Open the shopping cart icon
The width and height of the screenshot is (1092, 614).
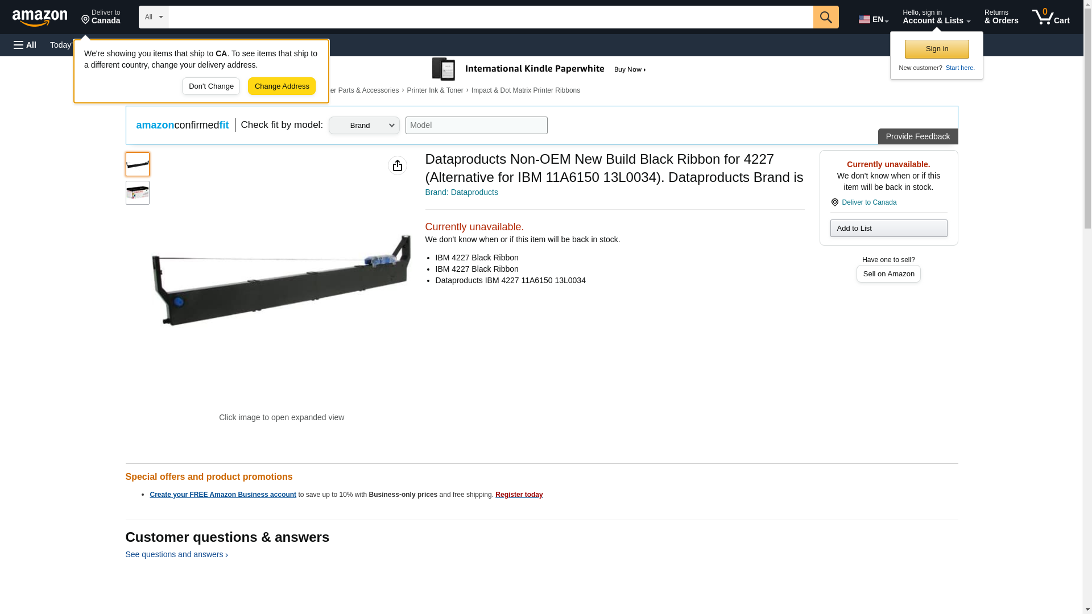(x=1051, y=17)
